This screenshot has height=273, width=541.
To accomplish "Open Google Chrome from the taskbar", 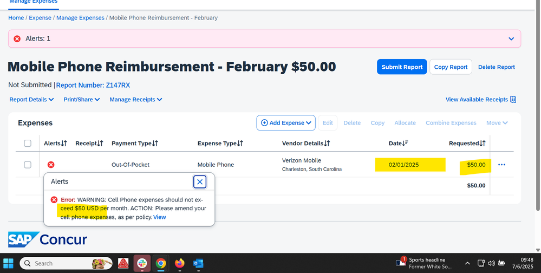I will click(x=160, y=263).
